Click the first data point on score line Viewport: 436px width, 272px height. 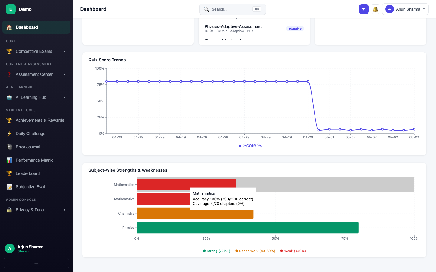point(107,81)
